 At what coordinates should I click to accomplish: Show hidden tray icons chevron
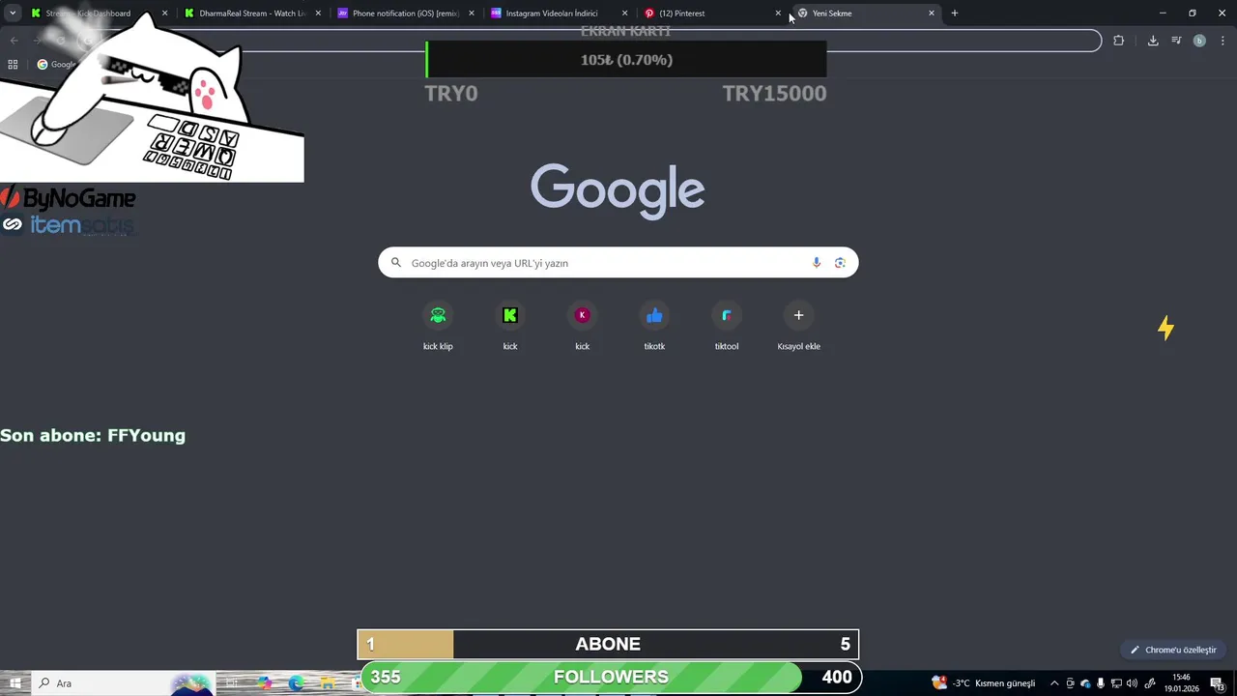pyautogui.click(x=1054, y=683)
